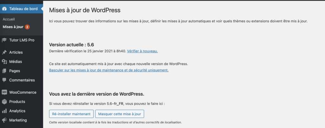Click the Mises à jour de WordPress heading
This screenshot has height=128, width=325.
coord(85,10)
